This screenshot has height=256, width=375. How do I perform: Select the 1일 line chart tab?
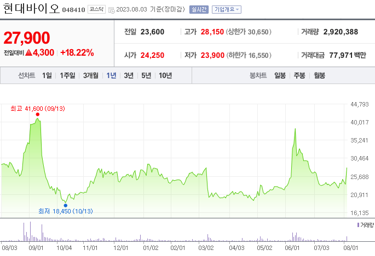[x=47, y=75]
